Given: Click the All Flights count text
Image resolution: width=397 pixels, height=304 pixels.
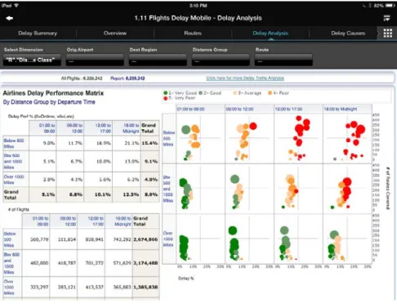Looking at the screenshot, I should [82, 78].
